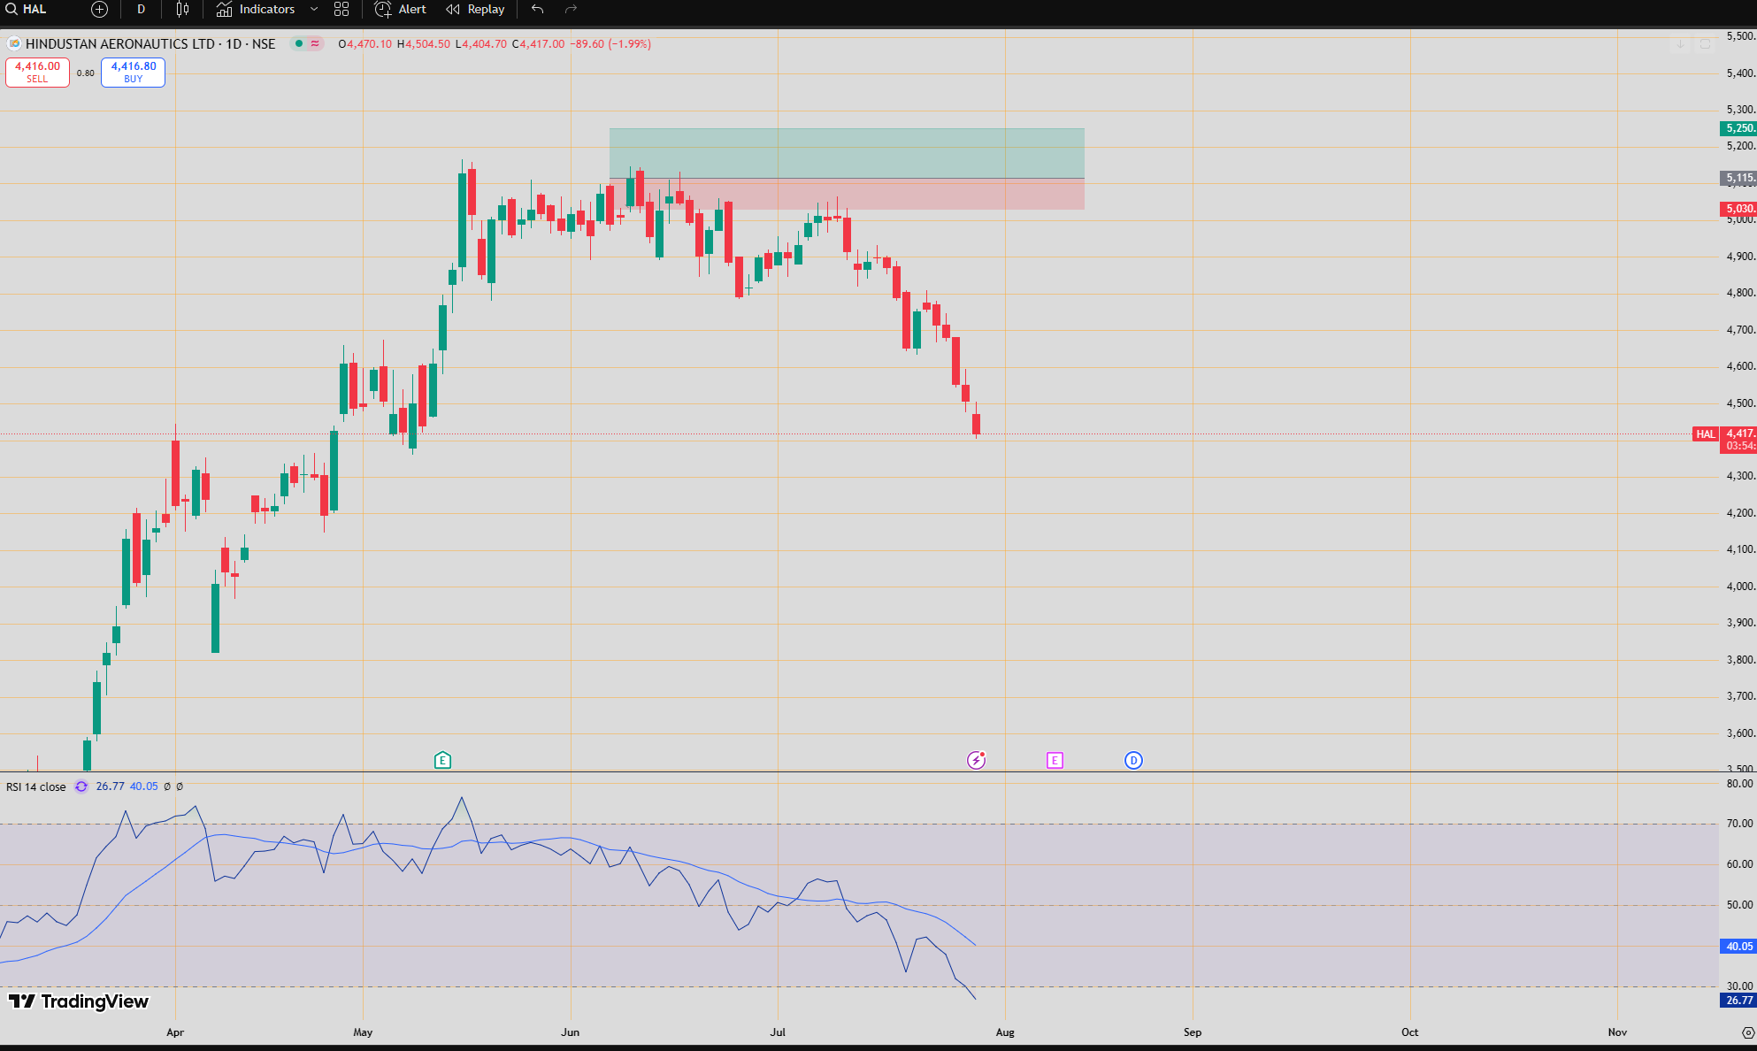
Task: Open symbol search for HAL
Action: point(27,10)
